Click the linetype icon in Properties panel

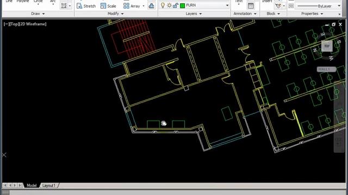coord(291,6)
